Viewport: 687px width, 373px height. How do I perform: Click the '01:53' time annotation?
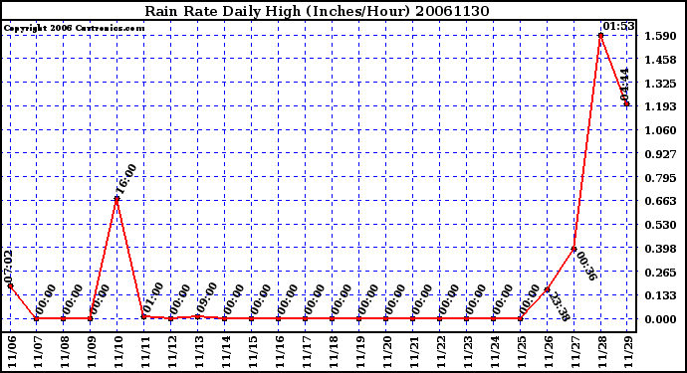618,27
